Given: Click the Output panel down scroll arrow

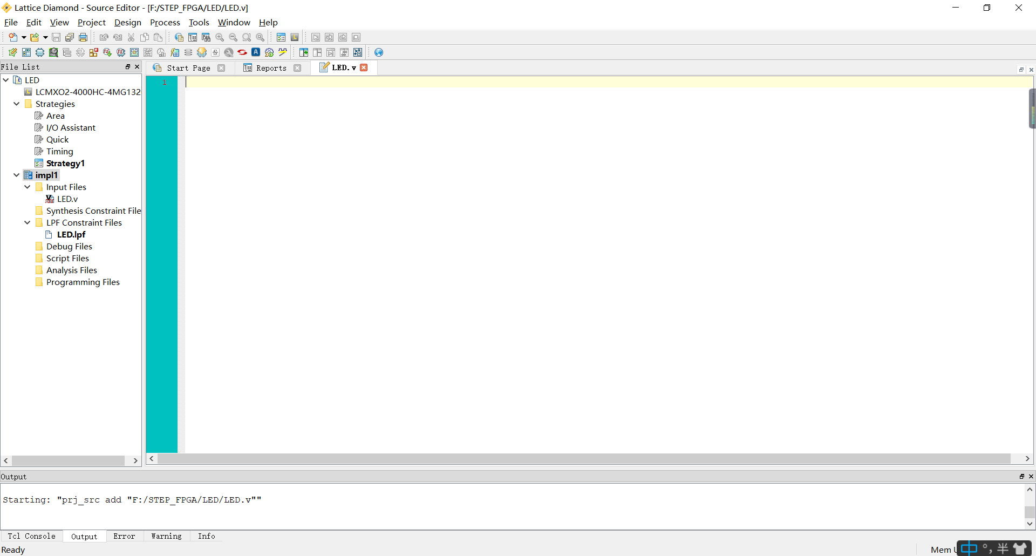Looking at the screenshot, I should click(x=1030, y=524).
